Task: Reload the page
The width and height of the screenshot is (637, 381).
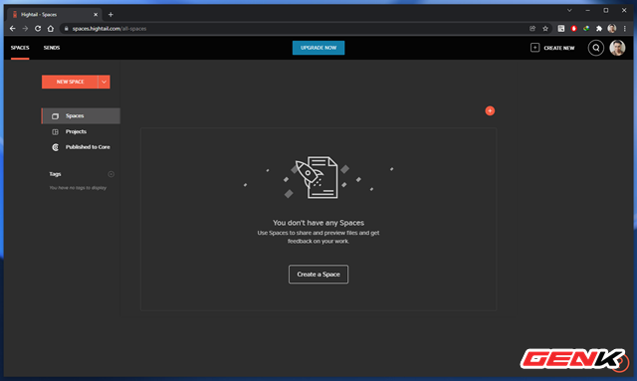Action: (38, 29)
